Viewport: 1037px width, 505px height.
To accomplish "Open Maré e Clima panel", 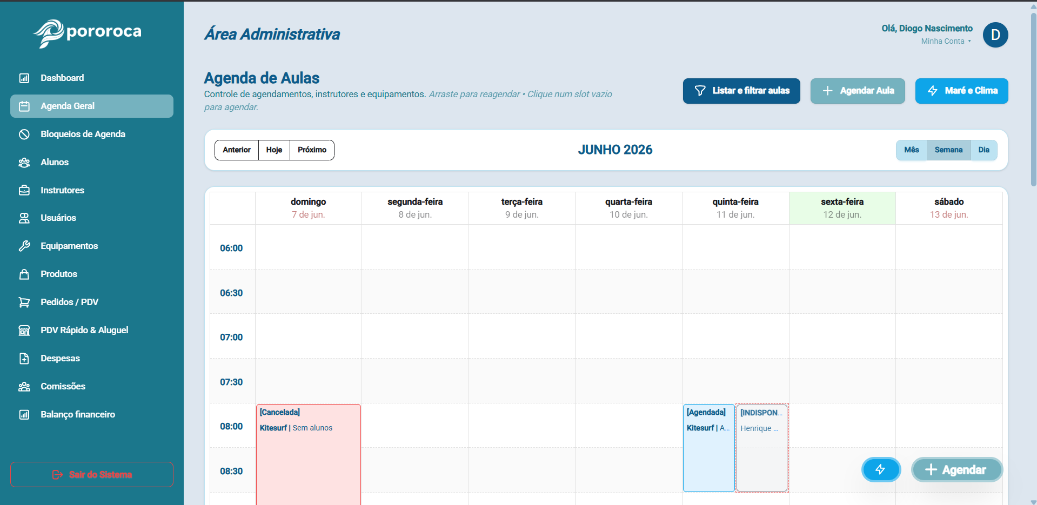I will 962,91.
